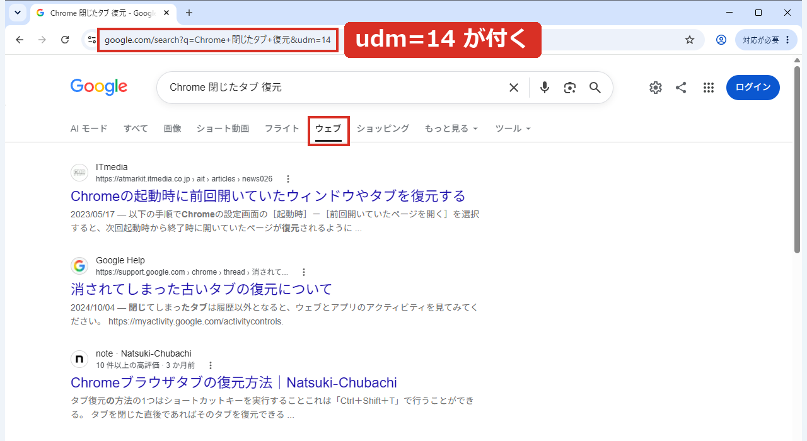Open Google quick settings gear
The width and height of the screenshot is (807, 441).
[656, 88]
